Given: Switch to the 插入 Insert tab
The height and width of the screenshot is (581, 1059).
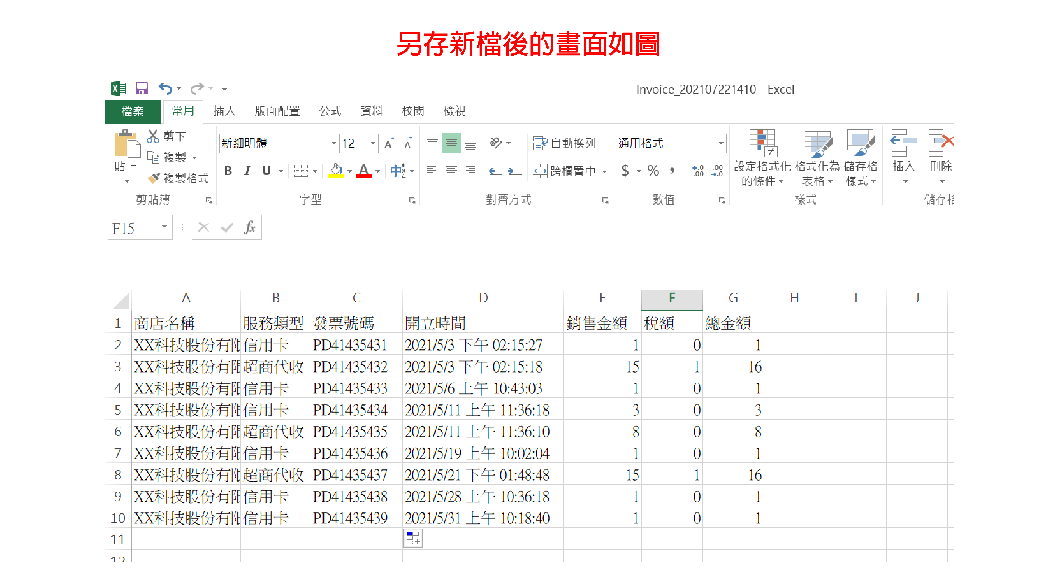Looking at the screenshot, I should click(224, 111).
